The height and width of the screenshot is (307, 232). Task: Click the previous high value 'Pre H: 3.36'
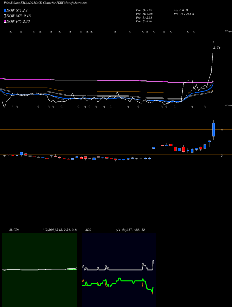(x=144, y=14)
